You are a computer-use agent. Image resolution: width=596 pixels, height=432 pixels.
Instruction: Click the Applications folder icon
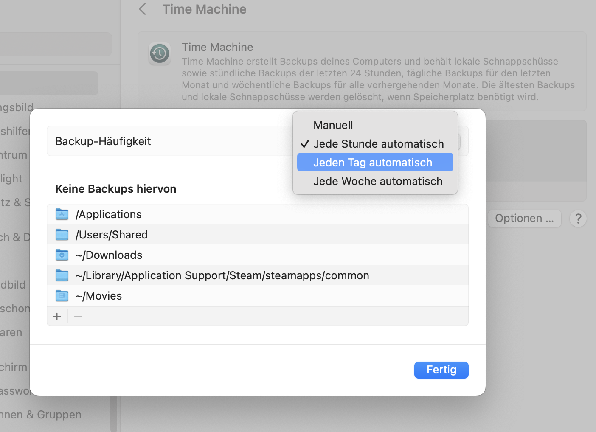pos(62,214)
